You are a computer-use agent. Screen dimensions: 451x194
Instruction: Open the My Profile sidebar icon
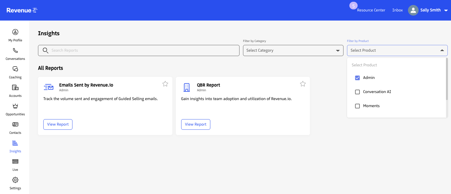pos(15,32)
